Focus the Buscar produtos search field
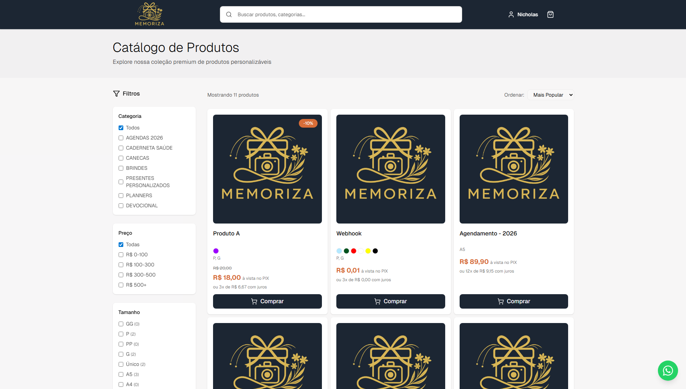This screenshot has width=686, height=389. tap(341, 14)
